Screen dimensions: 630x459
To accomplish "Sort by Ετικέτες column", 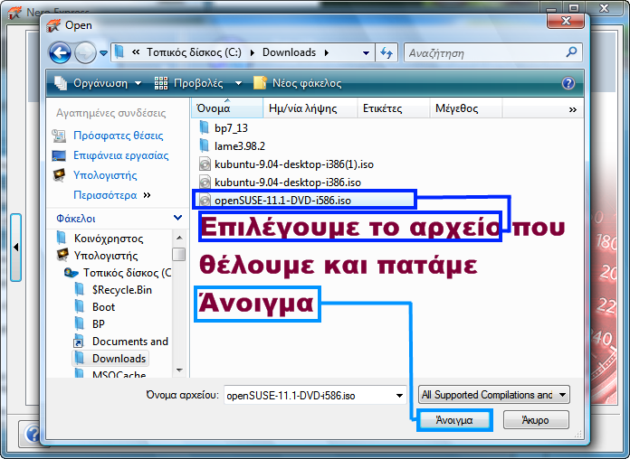I will 393,108.
